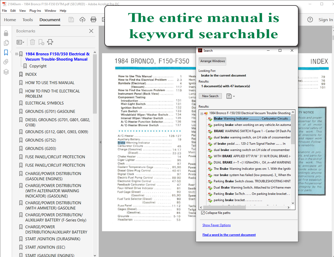
Task: Open the Help question mark icon
Action: [x=310, y=20]
